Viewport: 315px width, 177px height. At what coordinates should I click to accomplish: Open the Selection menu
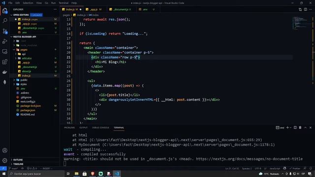coord(28,3)
